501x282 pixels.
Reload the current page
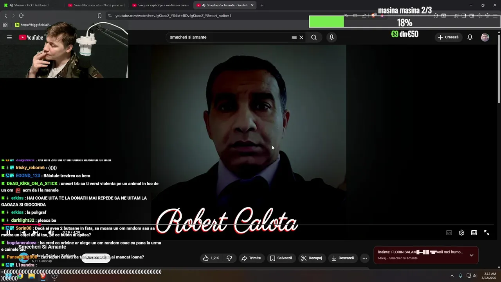coord(21,16)
